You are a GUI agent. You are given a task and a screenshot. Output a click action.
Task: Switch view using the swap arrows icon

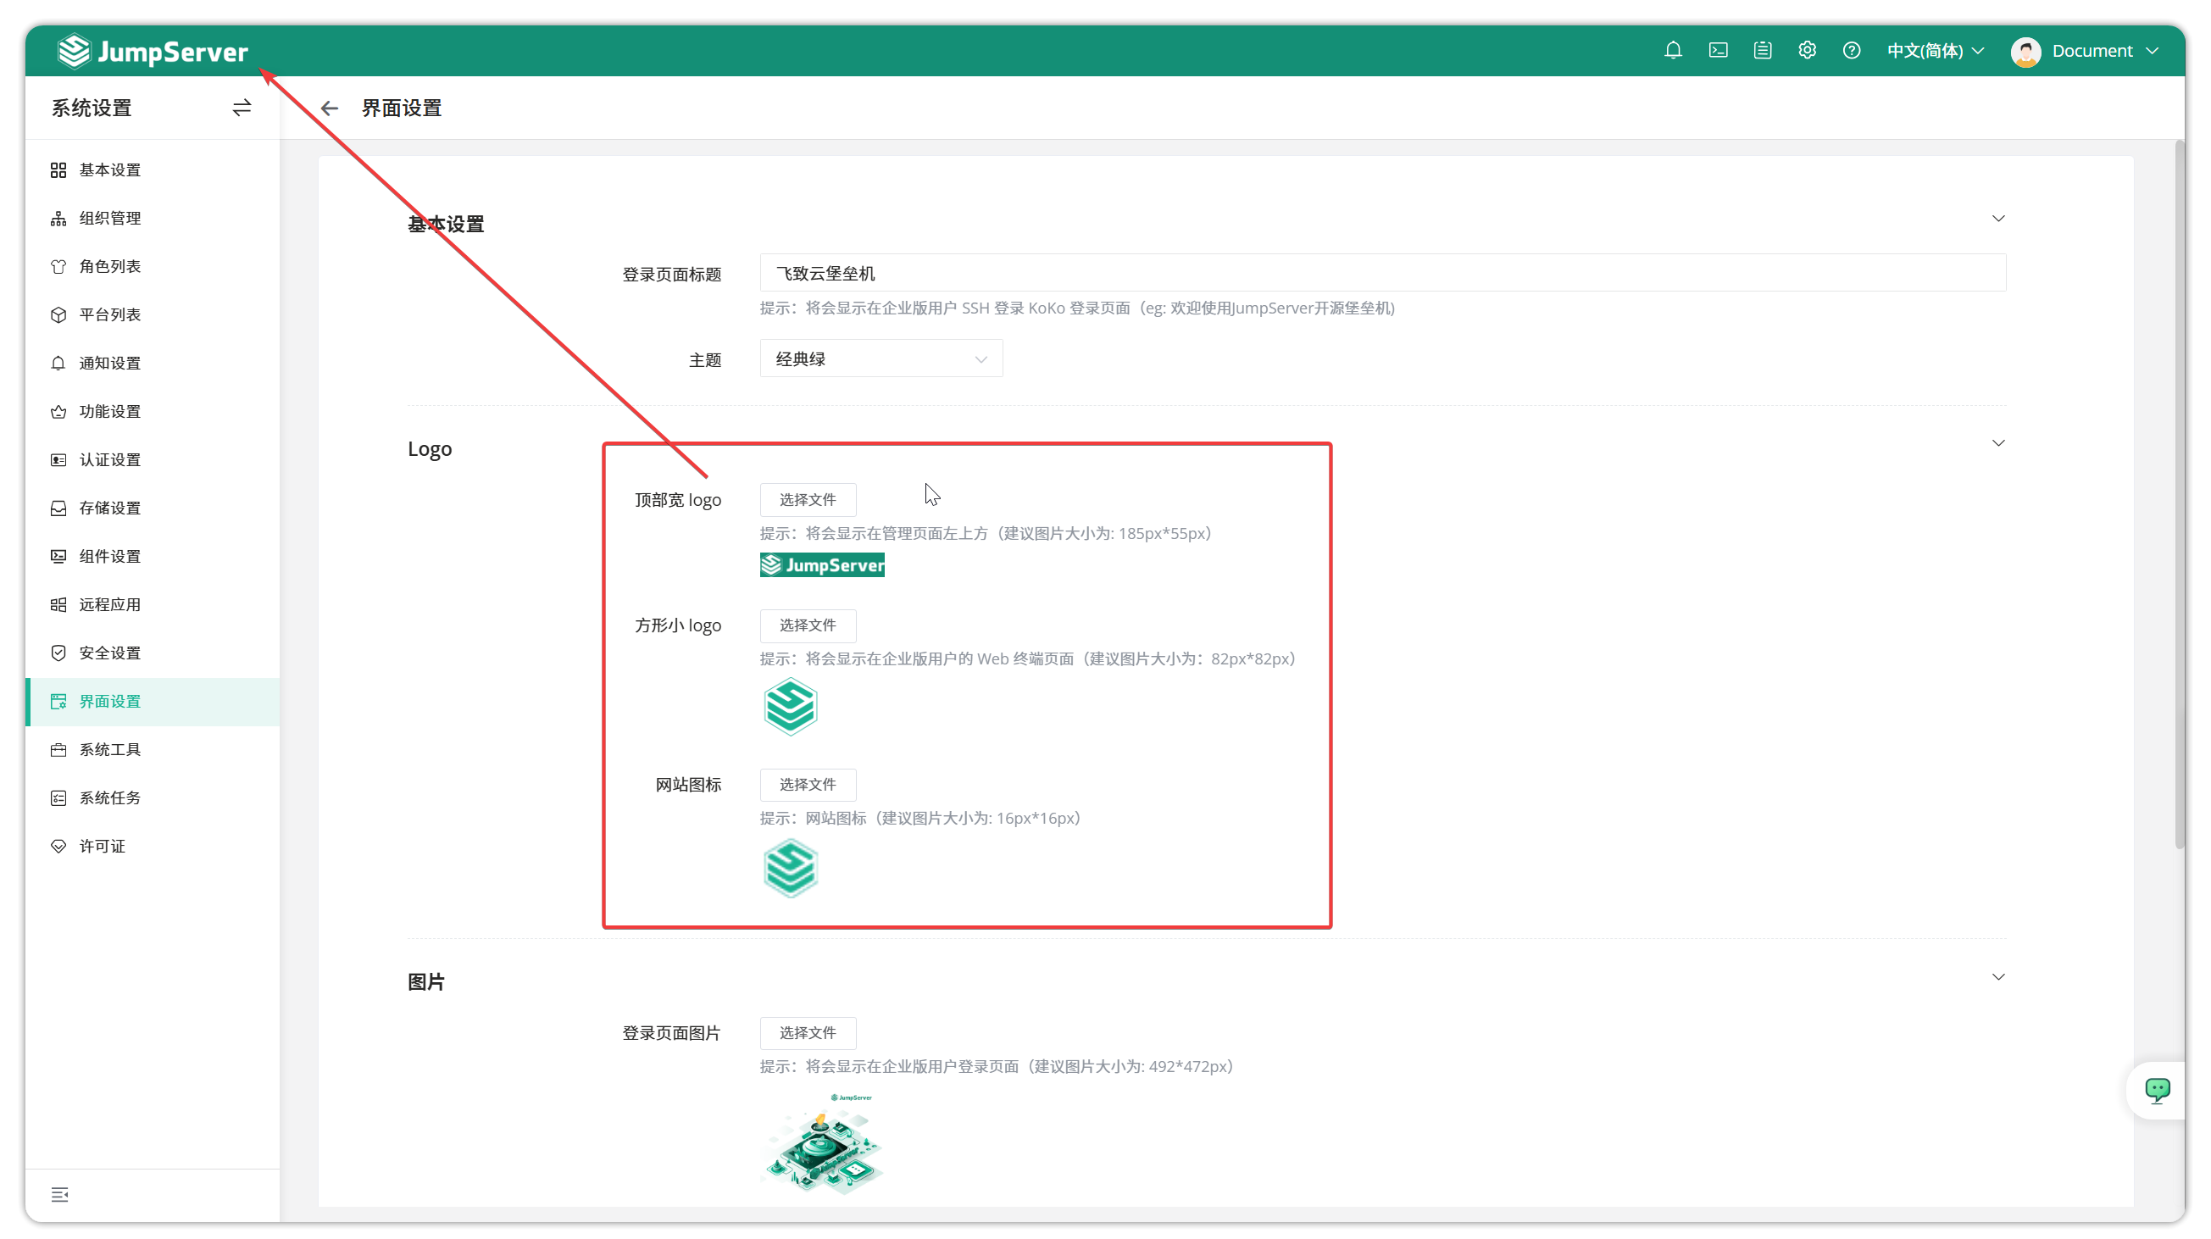coord(242,108)
